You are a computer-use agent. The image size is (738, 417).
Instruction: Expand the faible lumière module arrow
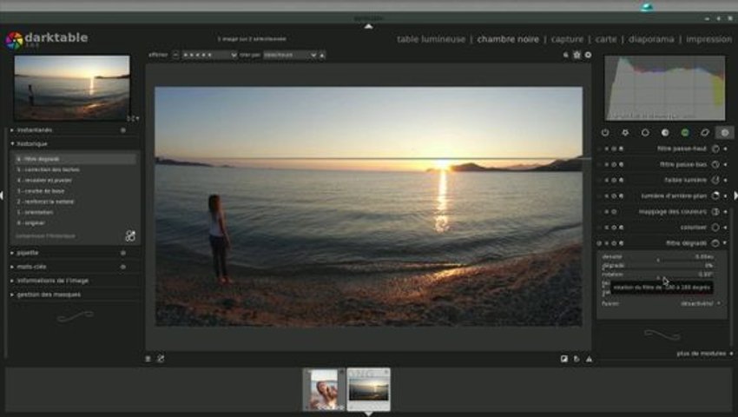pos(725,180)
